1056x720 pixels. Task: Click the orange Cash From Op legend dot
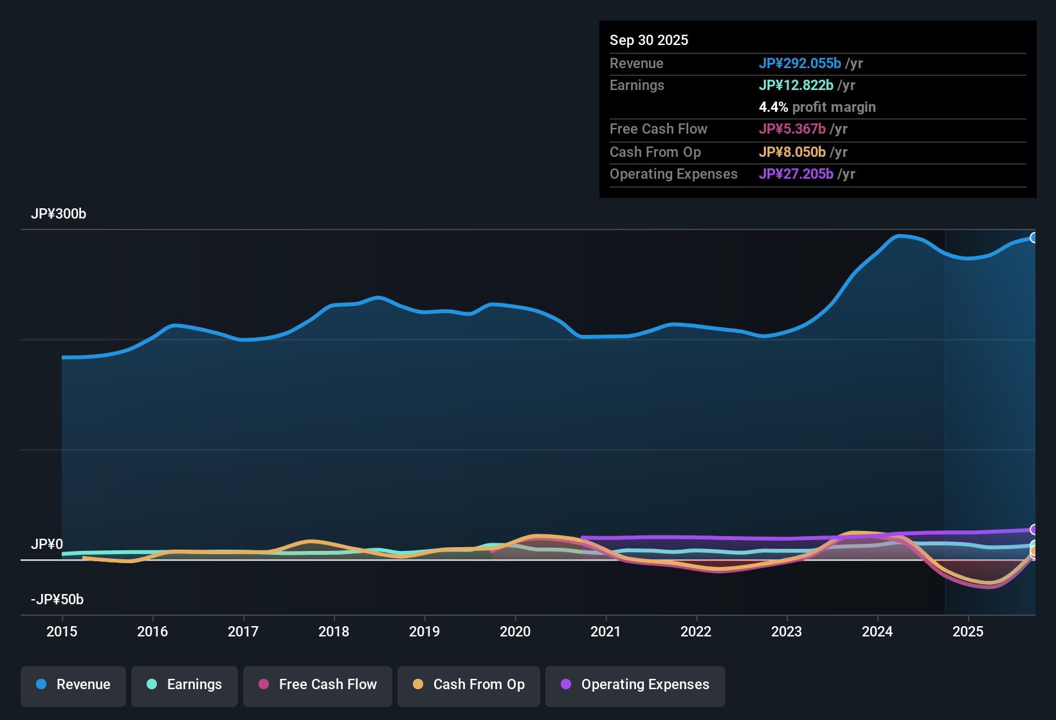[x=418, y=685]
